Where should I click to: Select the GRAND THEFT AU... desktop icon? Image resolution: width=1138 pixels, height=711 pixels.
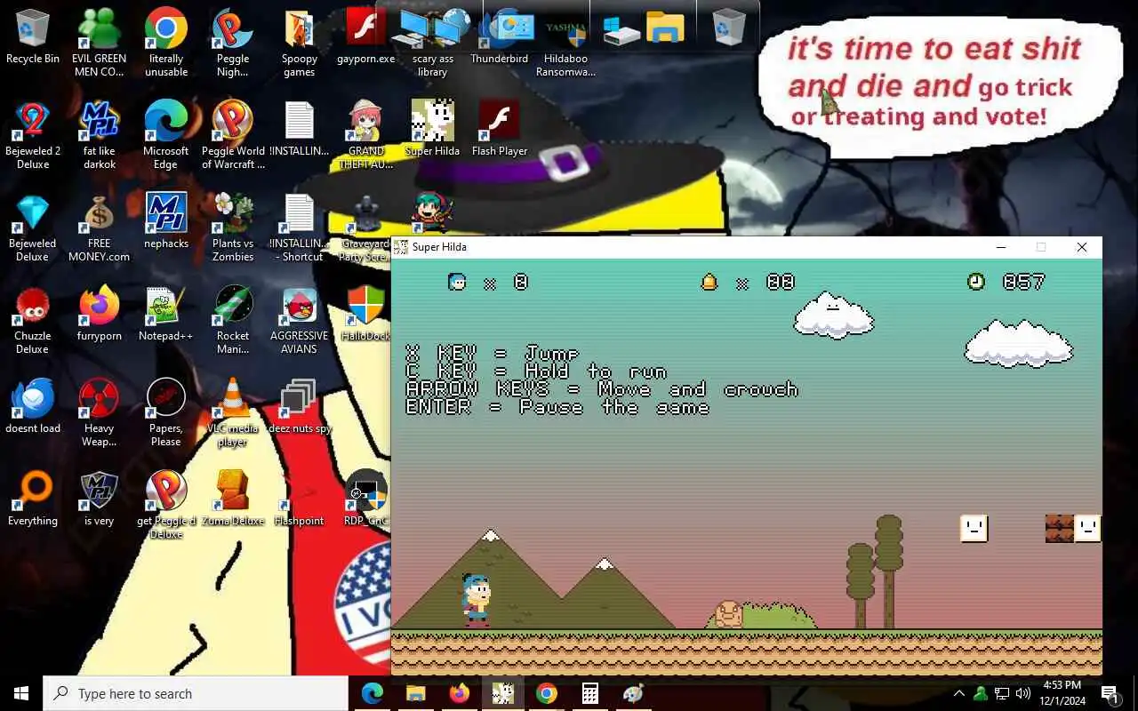pyautogui.click(x=366, y=135)
